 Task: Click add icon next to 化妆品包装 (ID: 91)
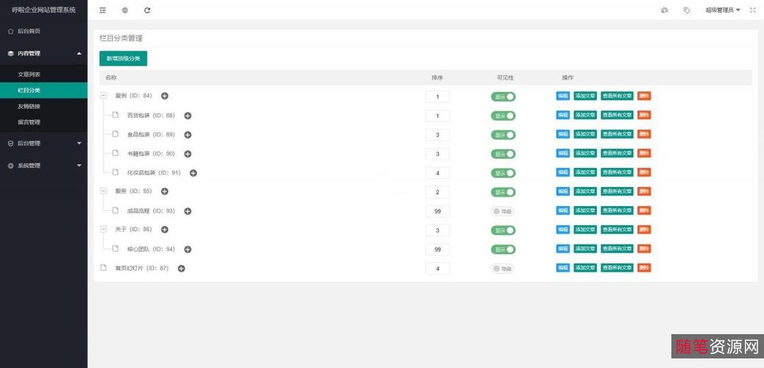[x=193, y=173]
